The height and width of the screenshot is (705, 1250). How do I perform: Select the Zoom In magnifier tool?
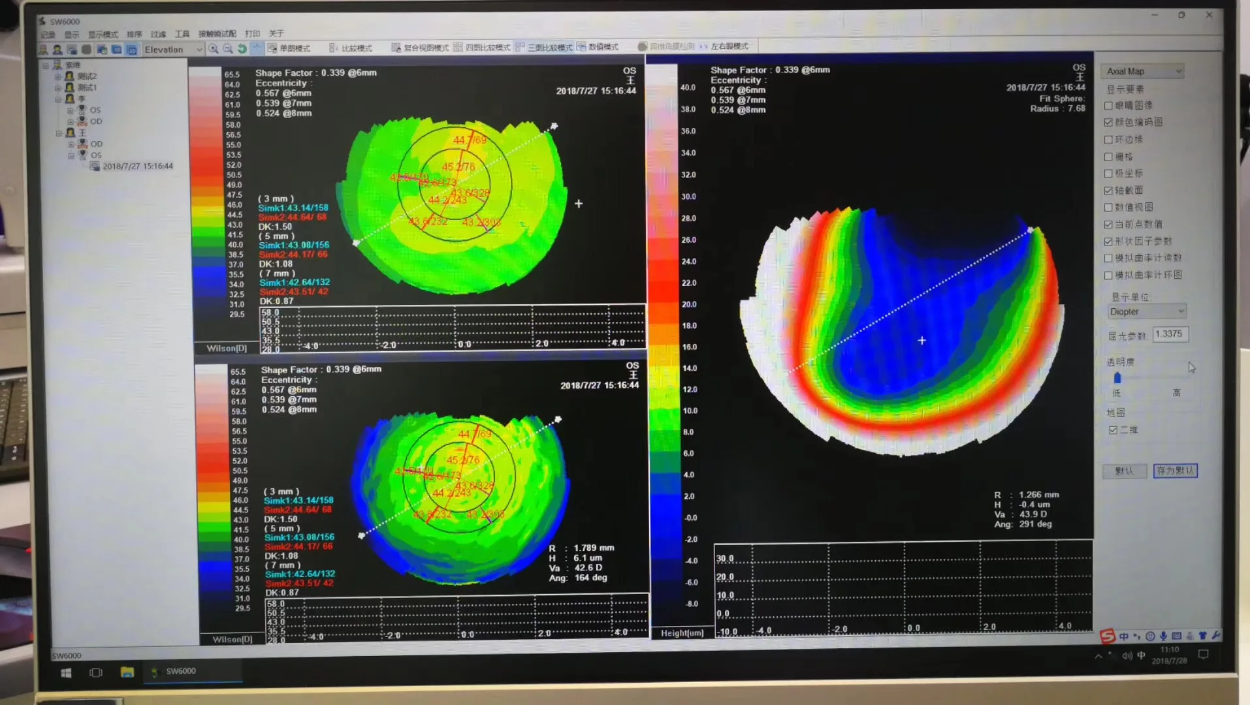click(214, 48)
